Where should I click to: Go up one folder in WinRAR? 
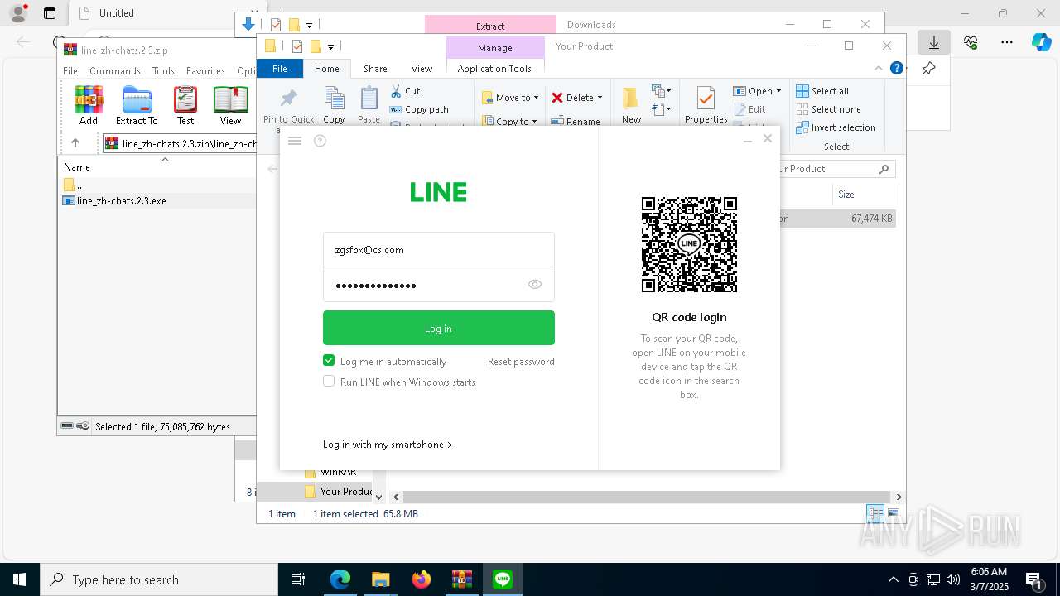pos(75,143)
